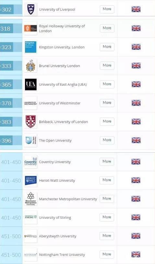
Task: Click the UK flag beside Coventry University
Action: (136, 162)
